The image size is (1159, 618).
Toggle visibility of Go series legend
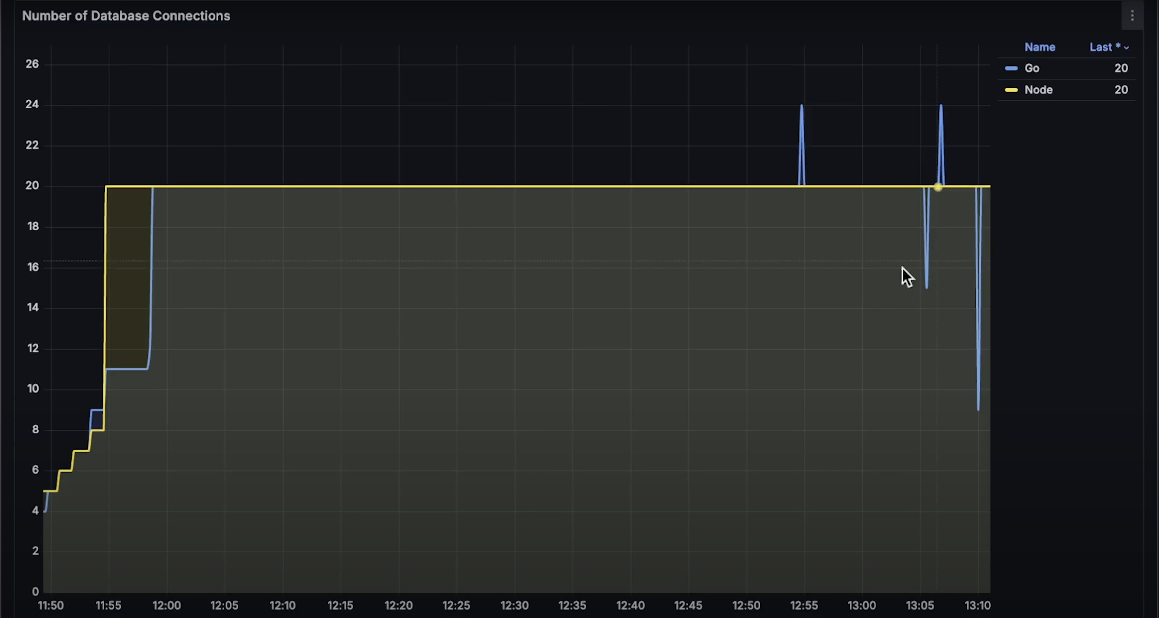1032,68
